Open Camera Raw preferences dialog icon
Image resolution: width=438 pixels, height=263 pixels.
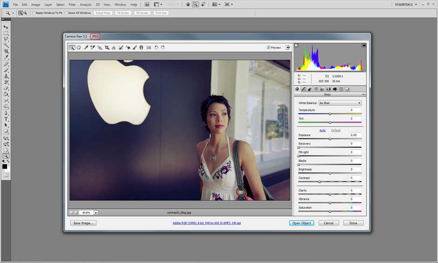point(149,48)
